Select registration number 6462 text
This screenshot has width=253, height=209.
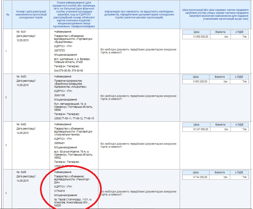coord(21,124)
